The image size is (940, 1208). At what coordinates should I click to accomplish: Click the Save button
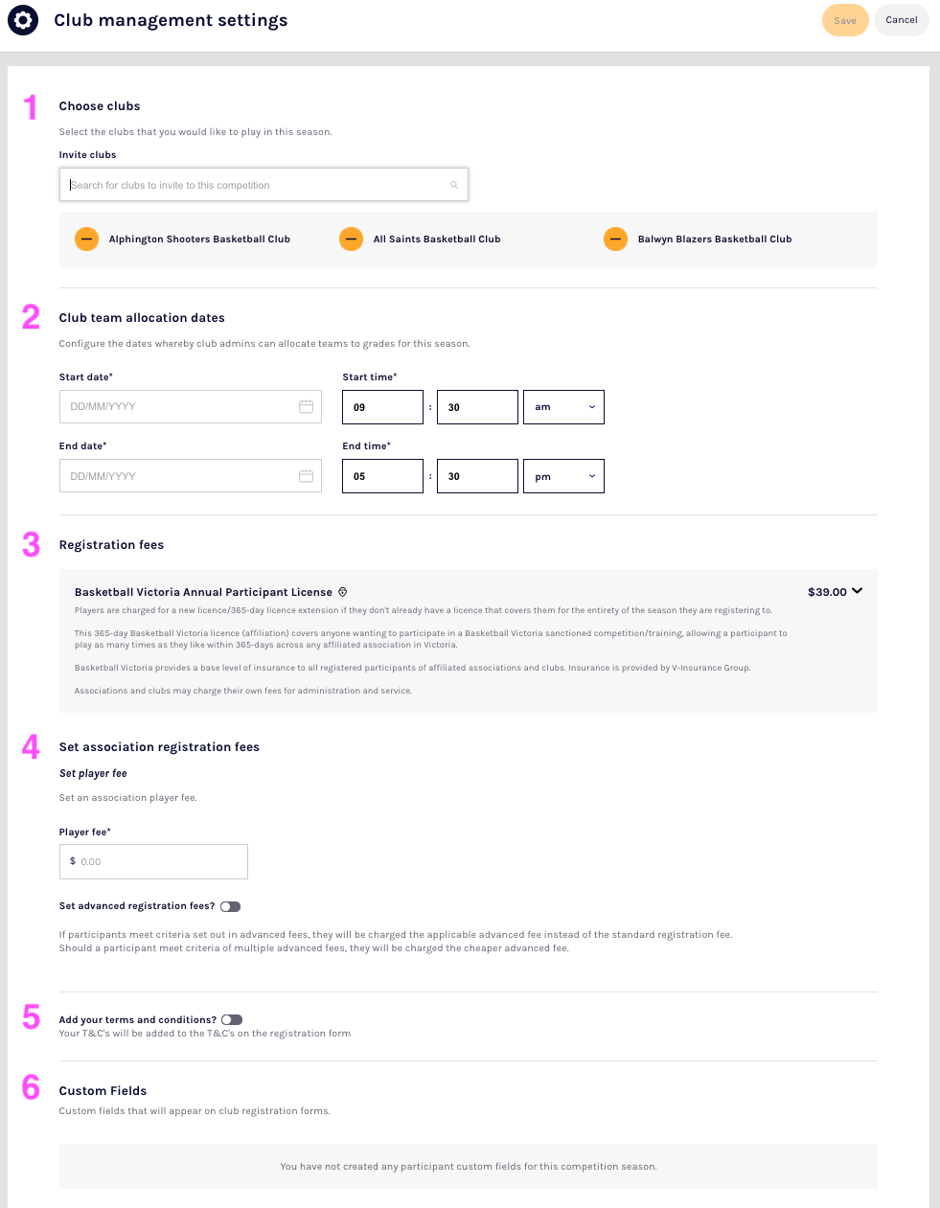coord(845,20)
